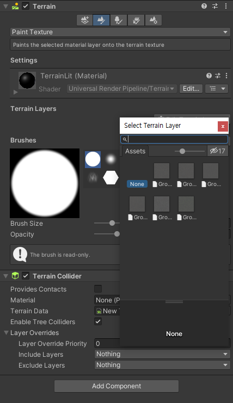Select the Paint Terrain tool icon
The width and height of the screenshot is (233, 403).
101,20
